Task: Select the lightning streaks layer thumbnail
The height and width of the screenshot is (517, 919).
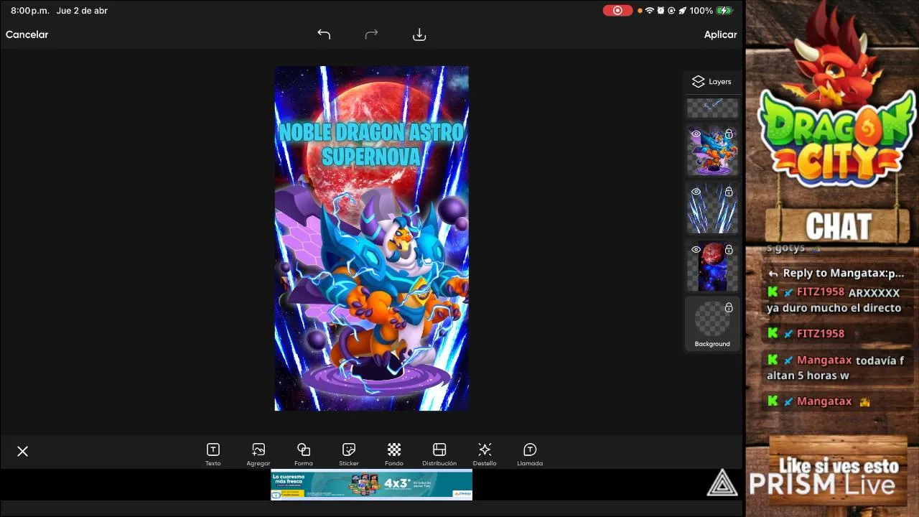Action: click(x=712, y=208)
